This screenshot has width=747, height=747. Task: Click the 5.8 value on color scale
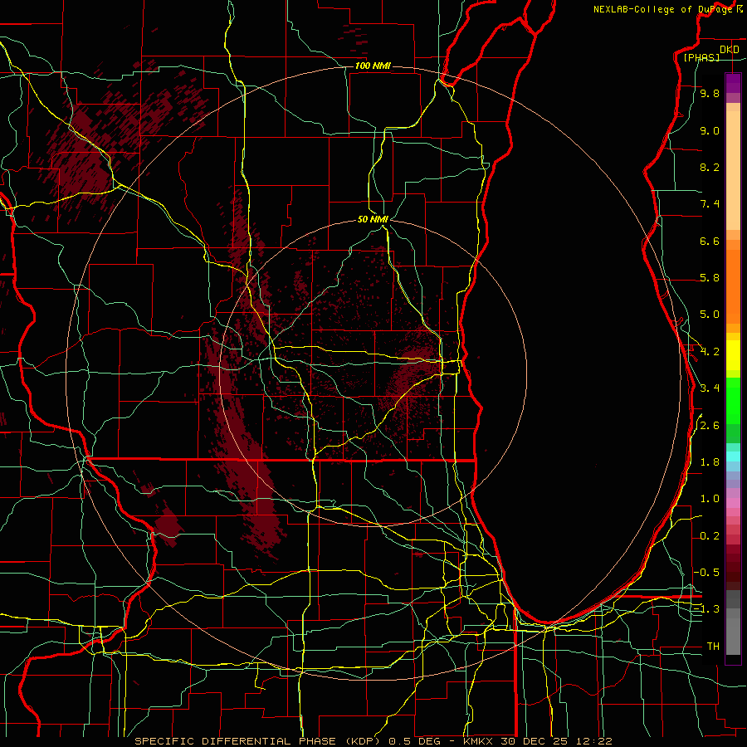point(710,278)
